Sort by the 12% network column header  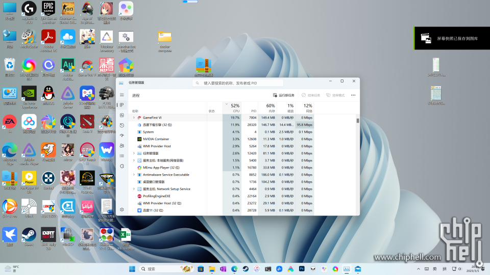click(305, 108)
